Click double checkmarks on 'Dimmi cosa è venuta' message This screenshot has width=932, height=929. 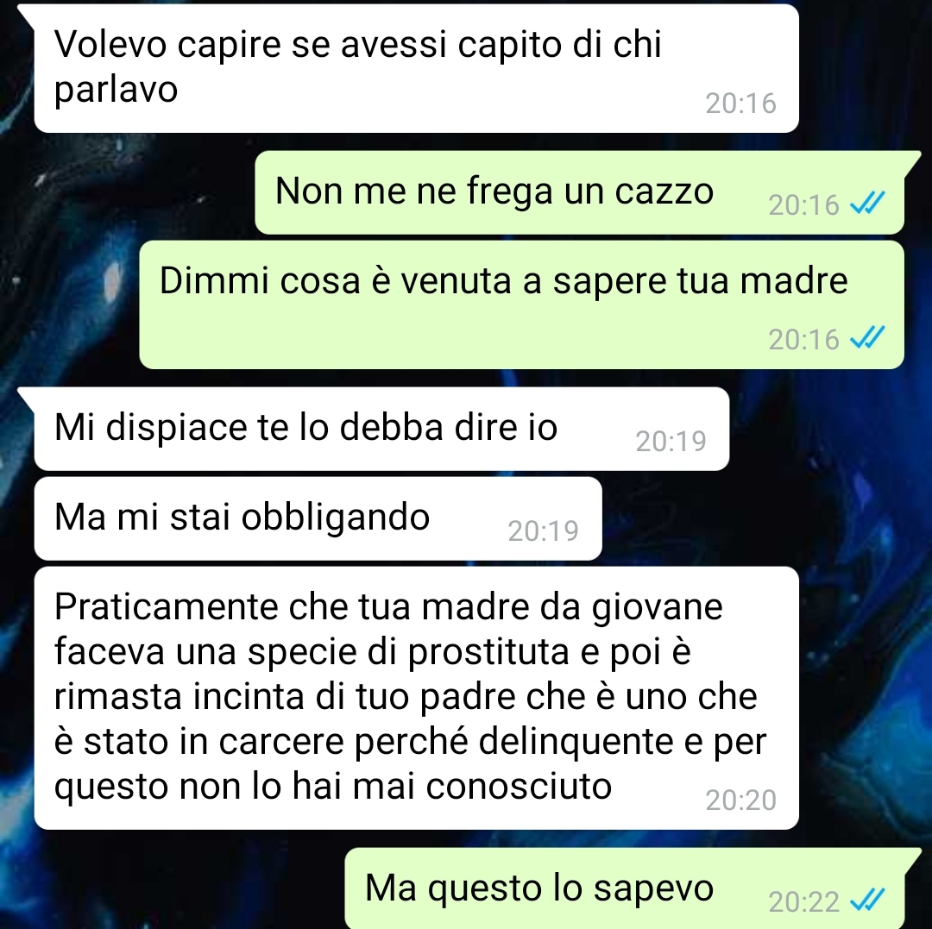point(867,339)
